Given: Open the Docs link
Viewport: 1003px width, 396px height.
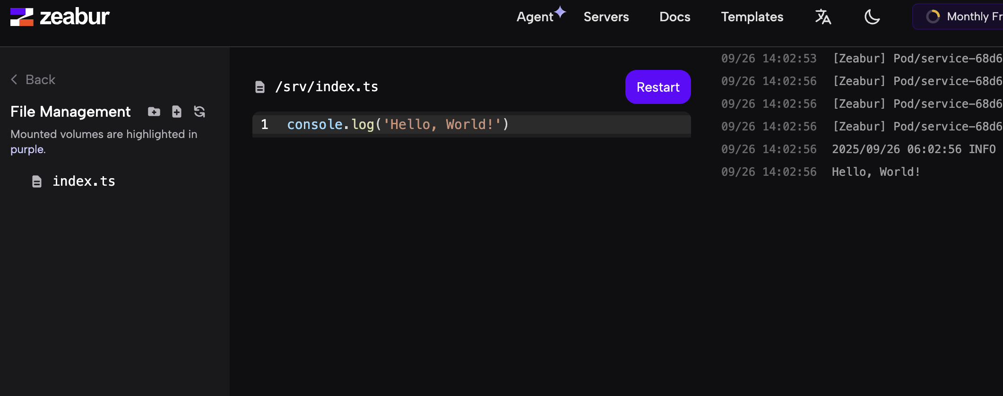Looking at the screenshot, I should click(674, 17).
